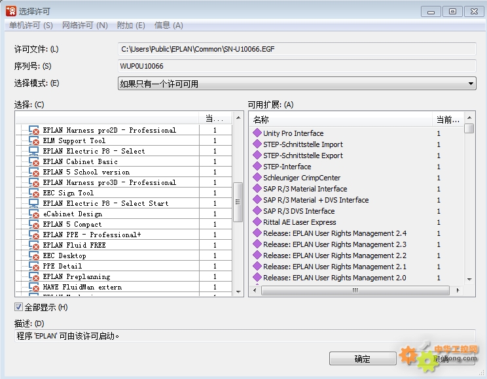Click the 当... column header in selection list
Viewport: 487px width, 379px height.
[x=215, y=118]
